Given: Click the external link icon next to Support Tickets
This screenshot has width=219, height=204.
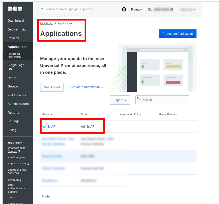Looking at the screenshot, I should pos(28,164).
